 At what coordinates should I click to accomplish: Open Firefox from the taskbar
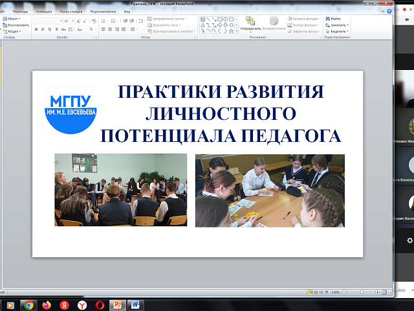46,304
